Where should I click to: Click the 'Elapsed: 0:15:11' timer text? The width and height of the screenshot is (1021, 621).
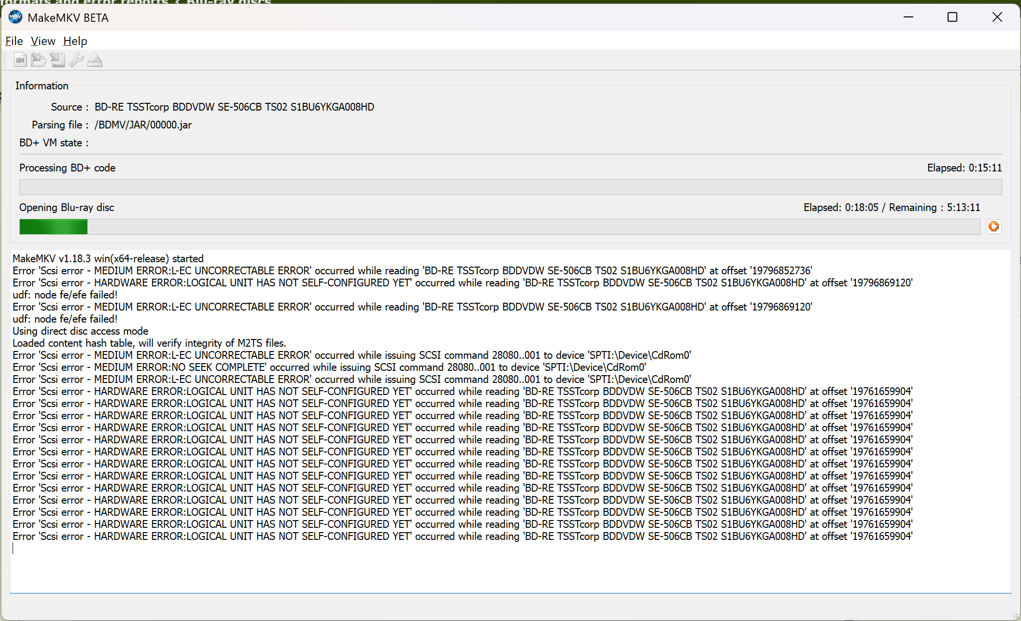point(964,168)
